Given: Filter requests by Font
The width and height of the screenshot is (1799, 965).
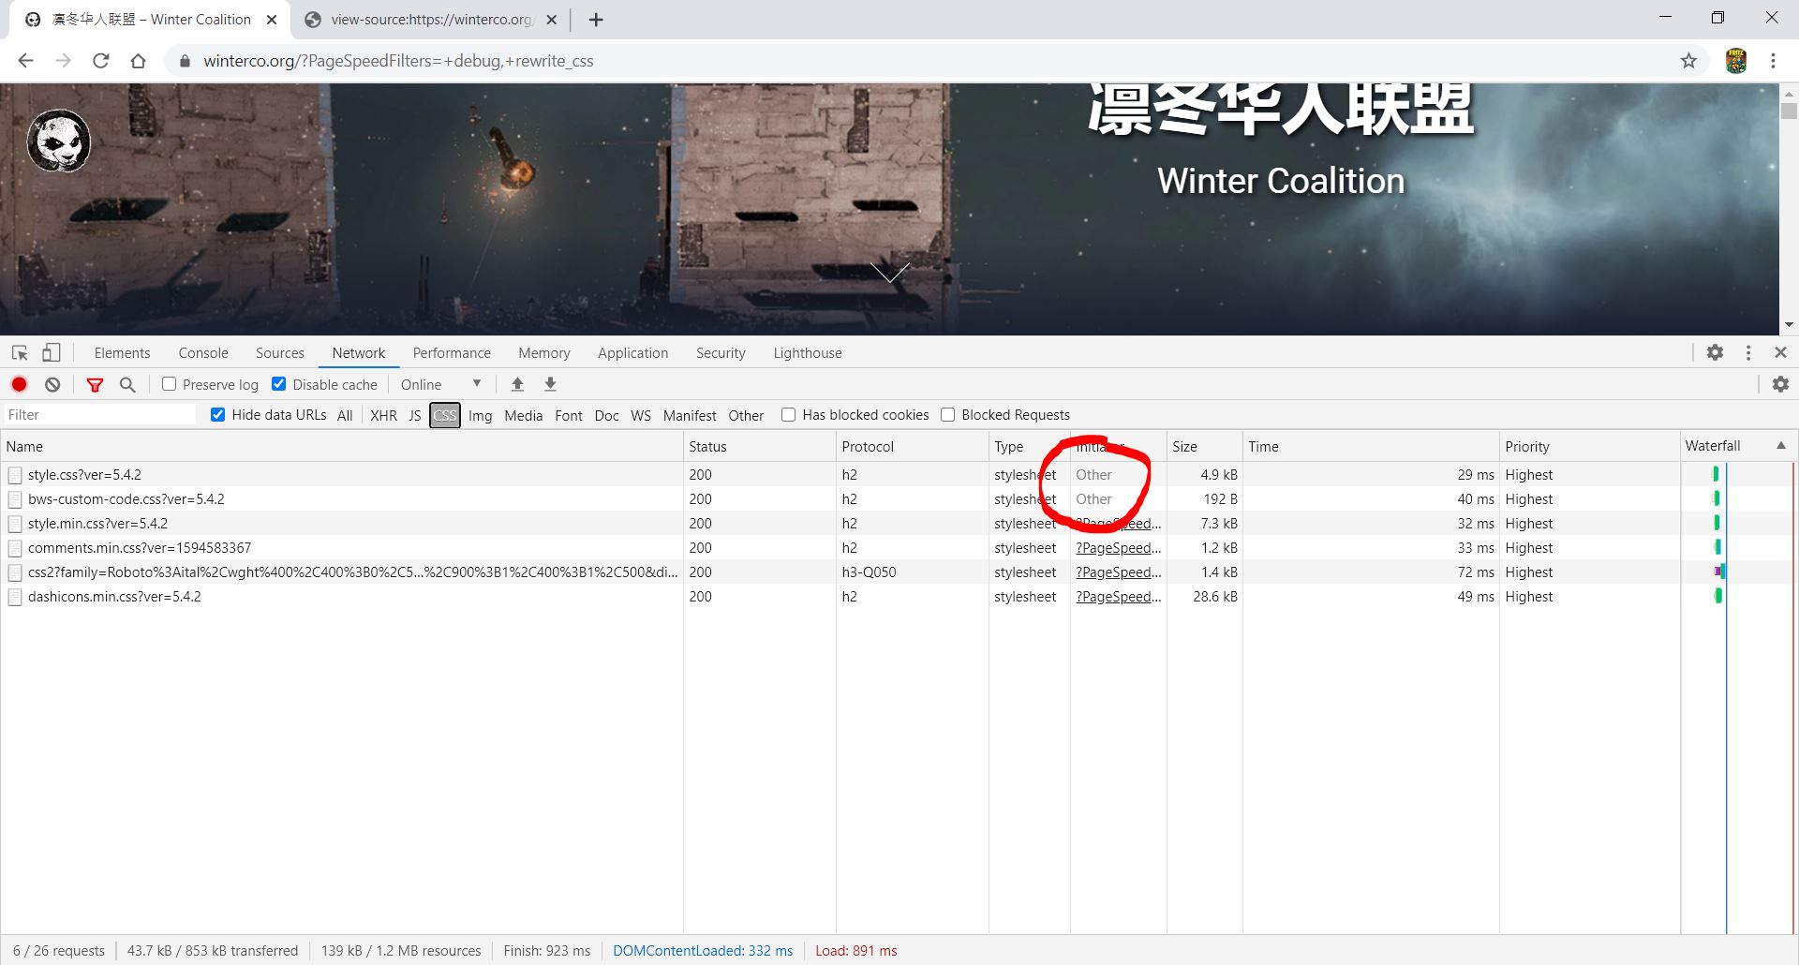Looking at the screenshot, I should (569, 415).
